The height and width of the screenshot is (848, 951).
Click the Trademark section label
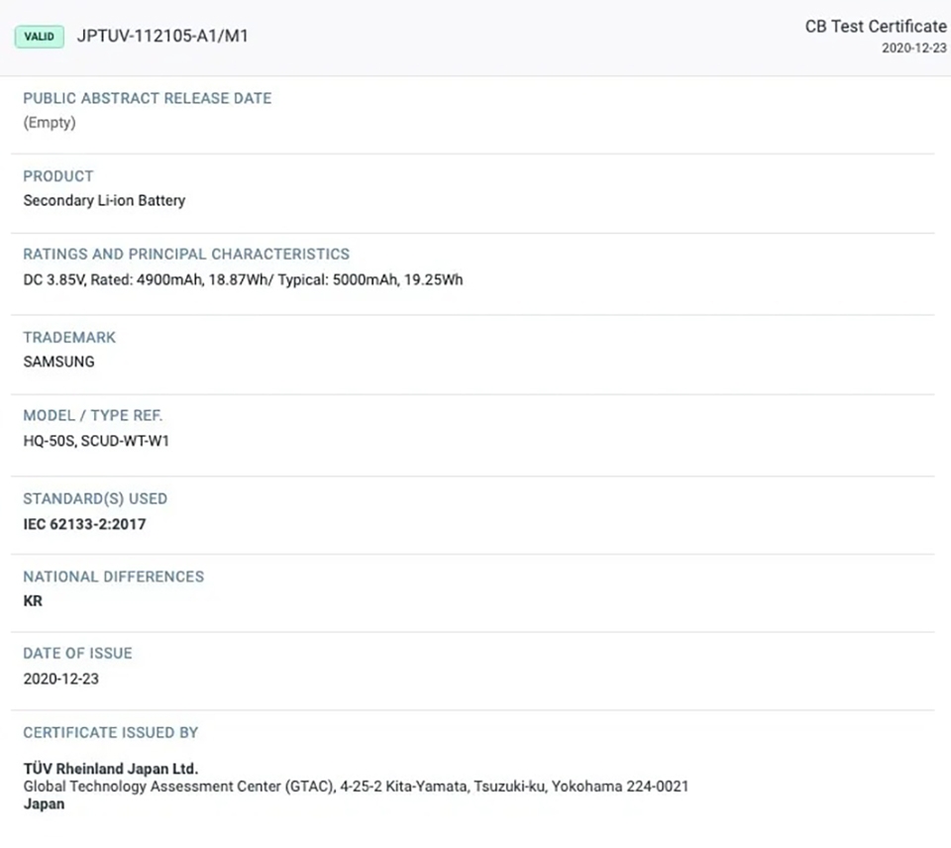(x=69, y=337)
